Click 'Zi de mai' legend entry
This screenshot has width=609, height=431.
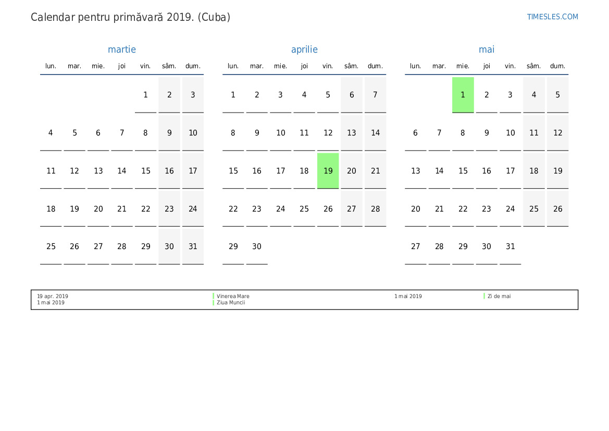[x=499, y=296]
